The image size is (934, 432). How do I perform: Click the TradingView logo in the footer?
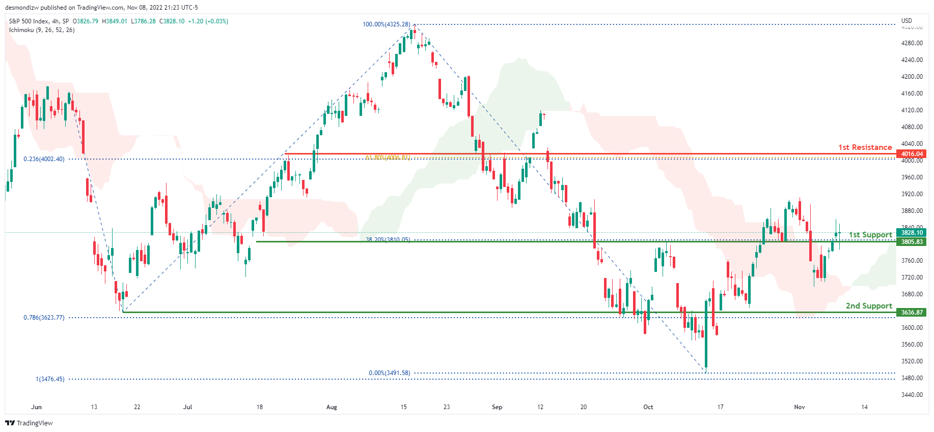29,423
